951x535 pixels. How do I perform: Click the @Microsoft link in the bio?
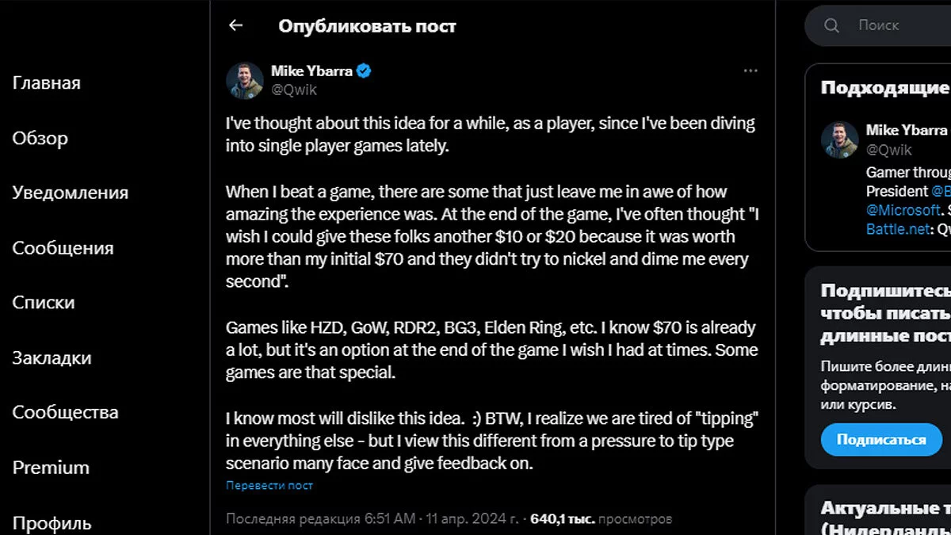903,210
